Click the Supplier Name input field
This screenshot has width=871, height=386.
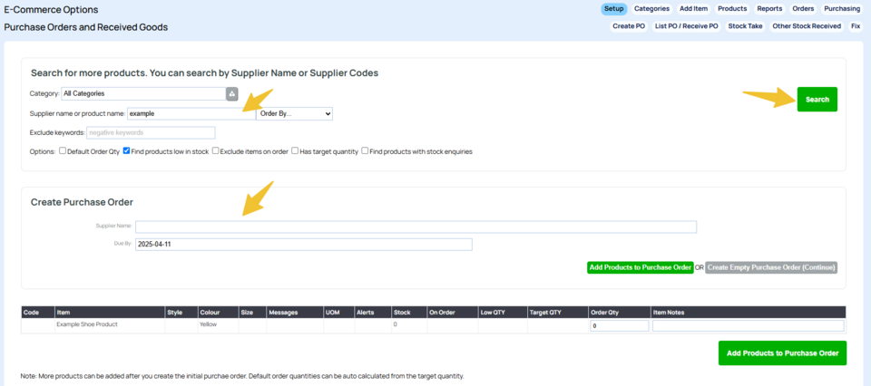pyautogui.click(x=416, y=227)
